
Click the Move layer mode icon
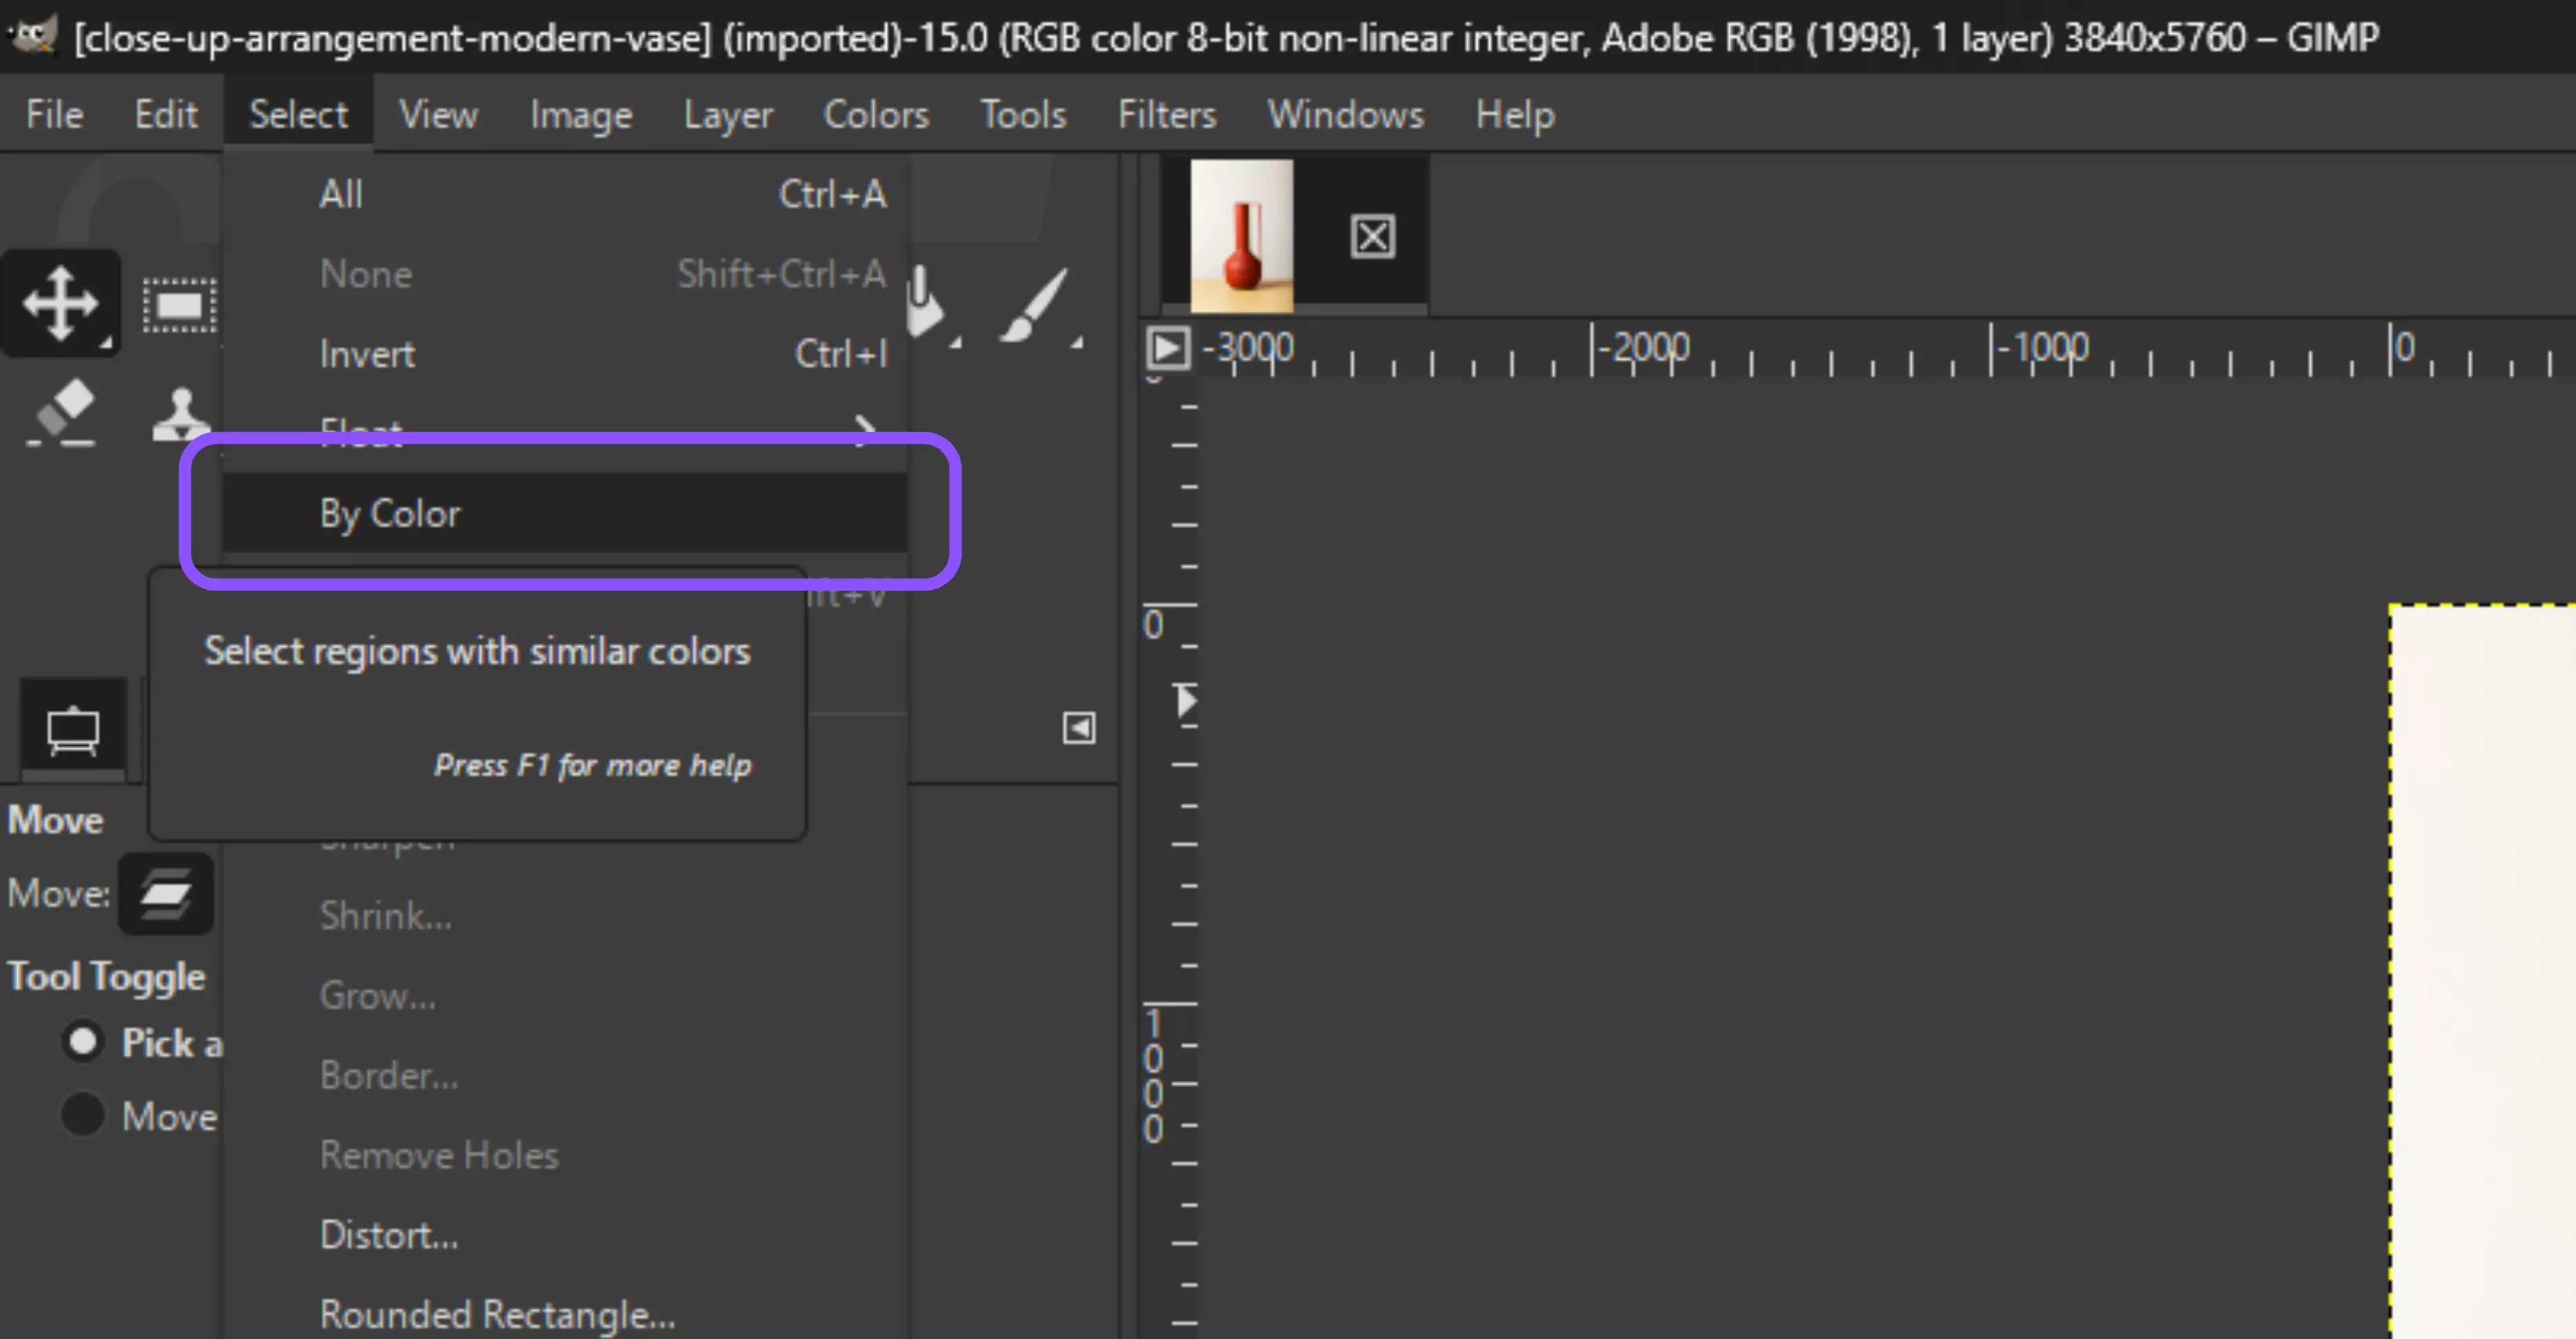point(166,893)
